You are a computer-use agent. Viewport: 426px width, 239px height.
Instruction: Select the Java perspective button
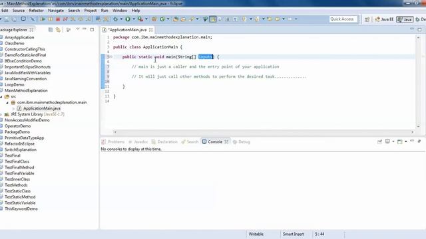(x=405, y=19)
